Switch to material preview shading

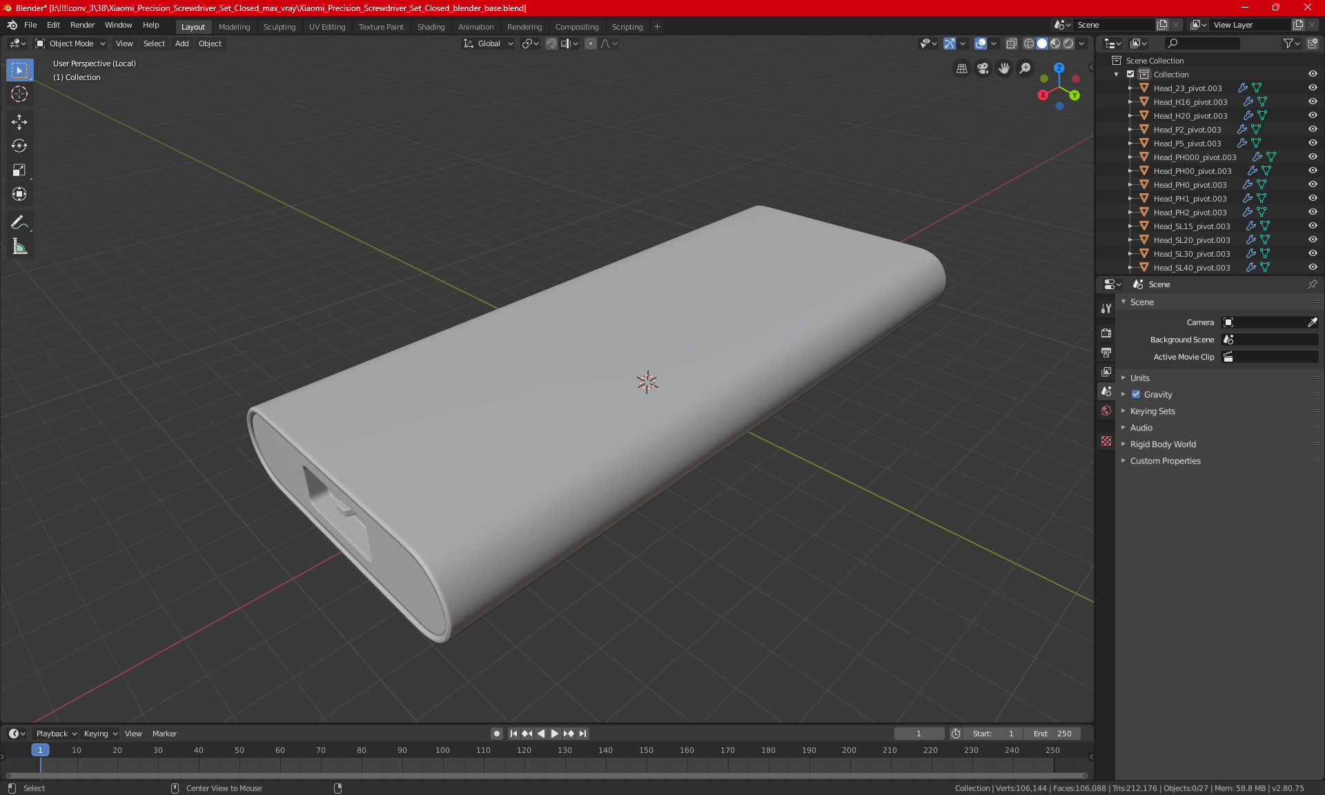coord(1055,43)
